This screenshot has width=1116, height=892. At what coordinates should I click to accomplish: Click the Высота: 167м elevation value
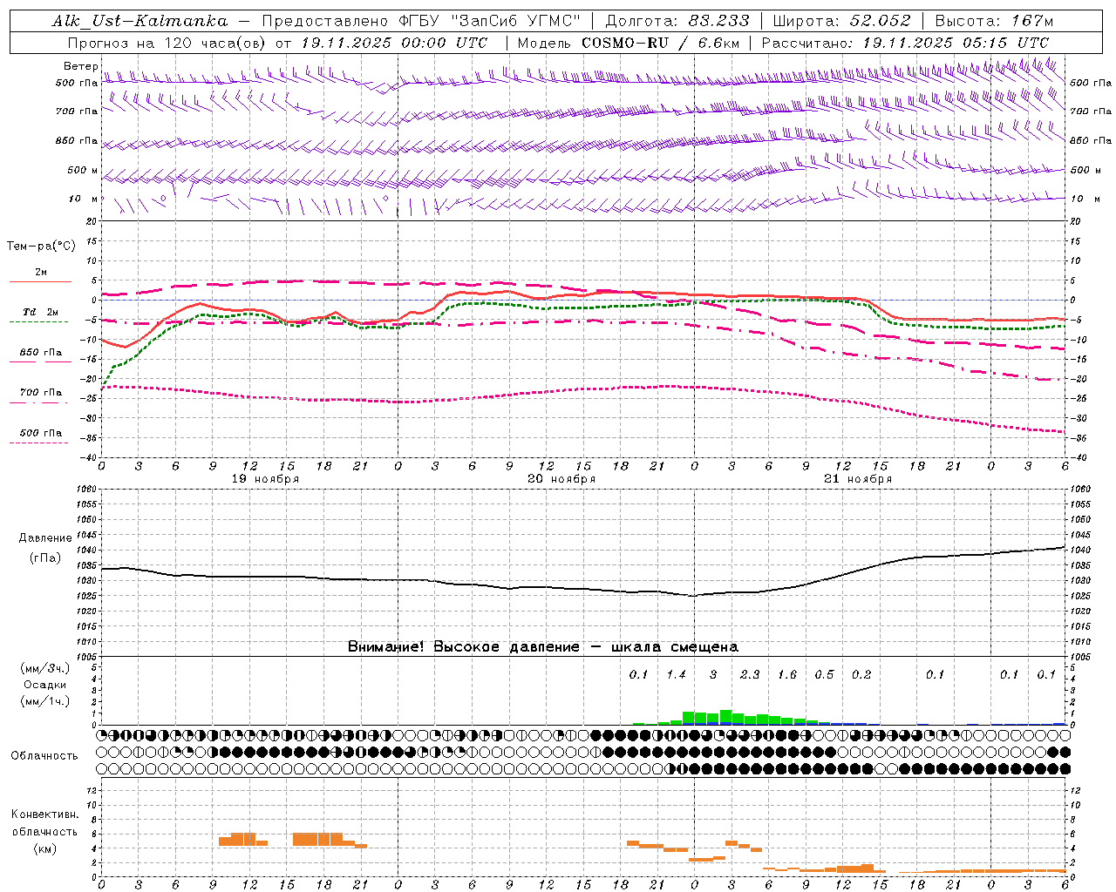coord(994,21)
